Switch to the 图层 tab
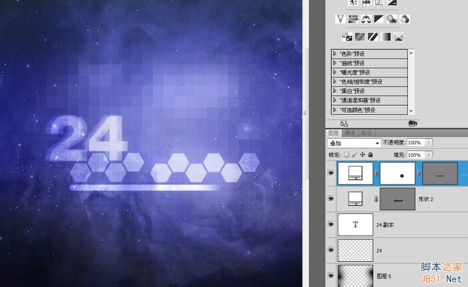The image size is (468, 287). coord(333,133)
